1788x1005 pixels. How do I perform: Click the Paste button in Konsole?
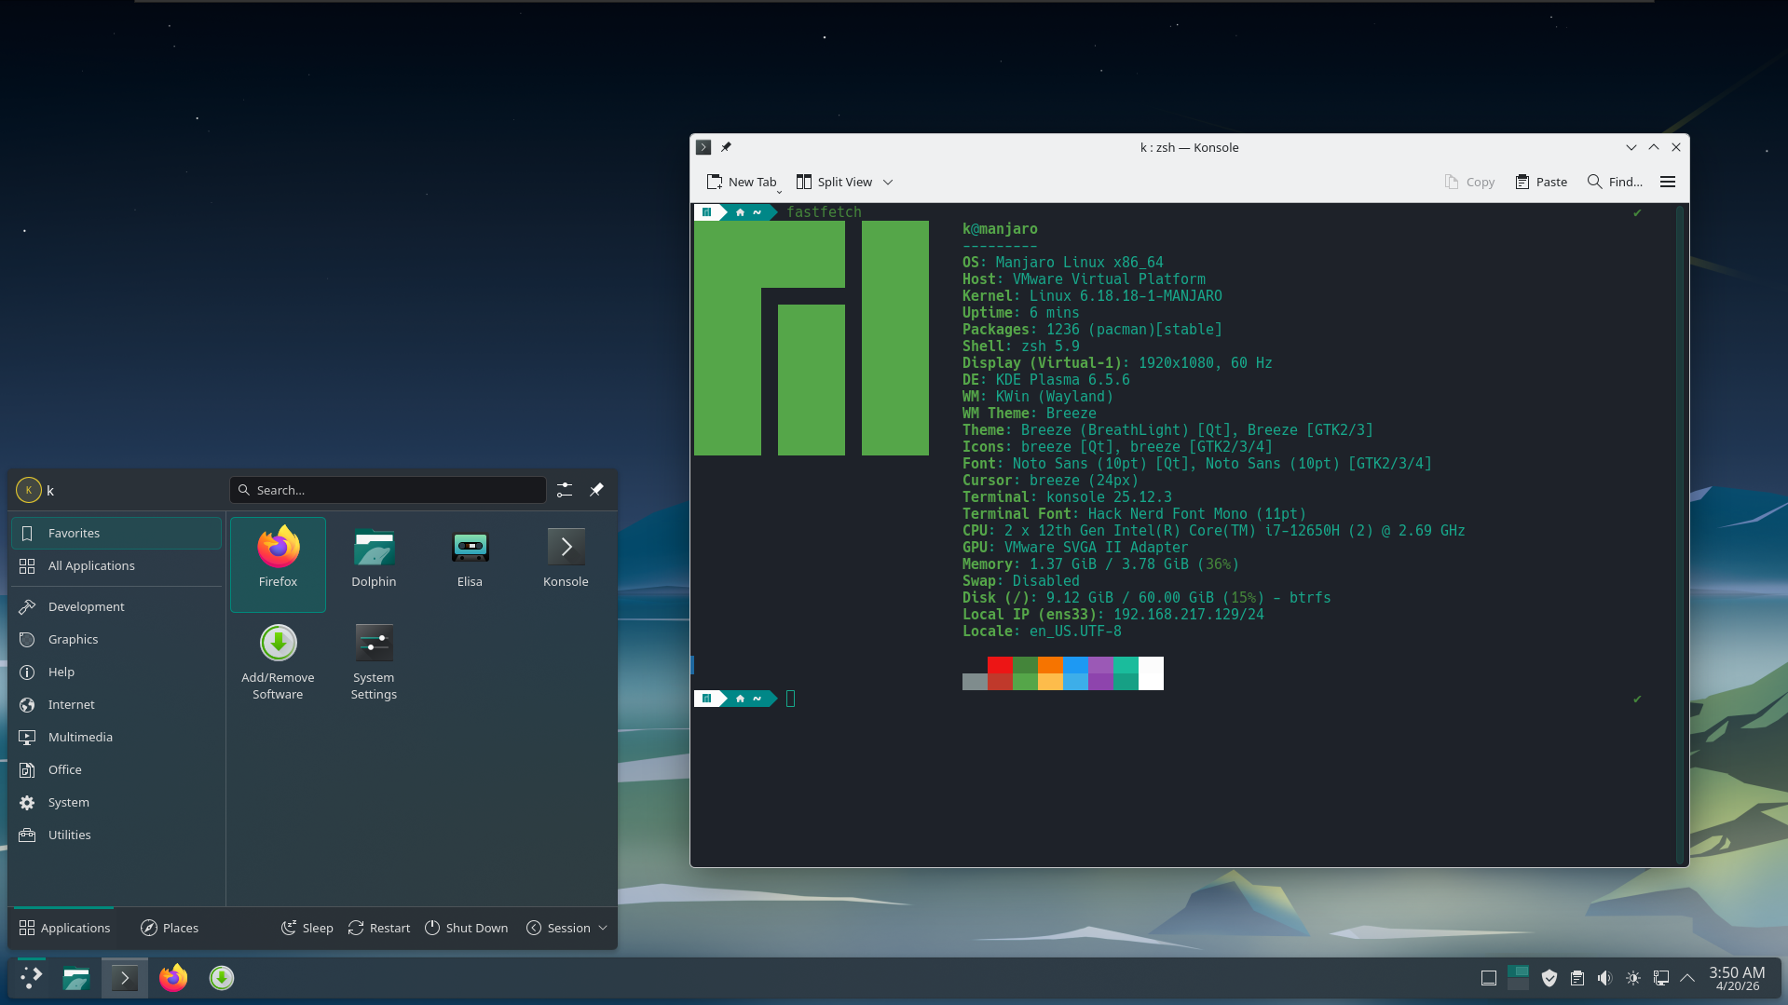(x=1541, y=182)
